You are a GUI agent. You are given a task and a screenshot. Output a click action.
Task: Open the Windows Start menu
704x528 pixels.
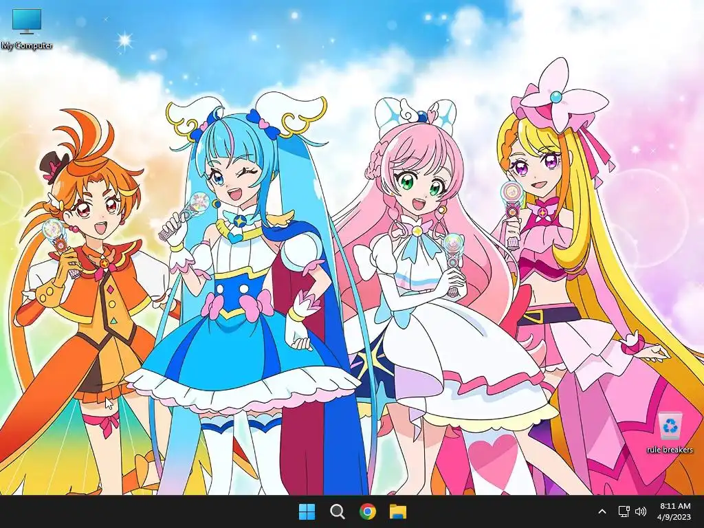pyautogui.click(x=307, y=511)
